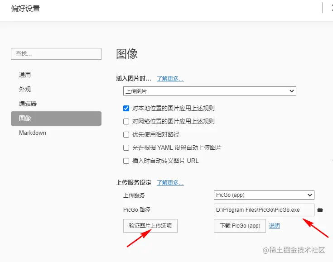The width and height of the screenshot is (333, 262).
Task: Click the 上传服务 label
Action: [x=134, y=195]
